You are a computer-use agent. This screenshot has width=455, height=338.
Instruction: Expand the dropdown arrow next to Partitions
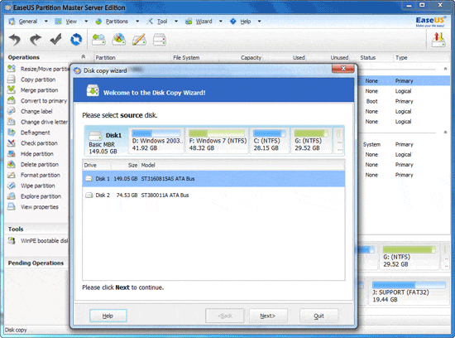pyautogui.click(x=137, y=22)
